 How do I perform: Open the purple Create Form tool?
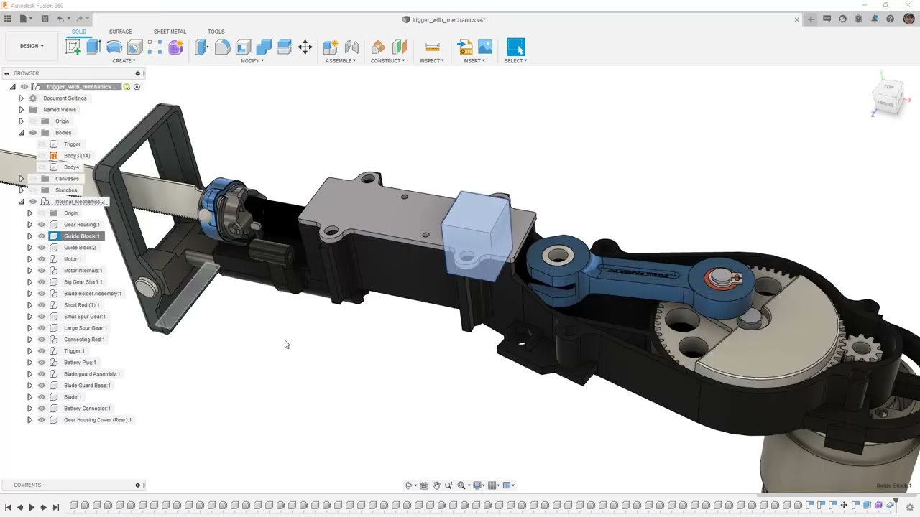176,47
